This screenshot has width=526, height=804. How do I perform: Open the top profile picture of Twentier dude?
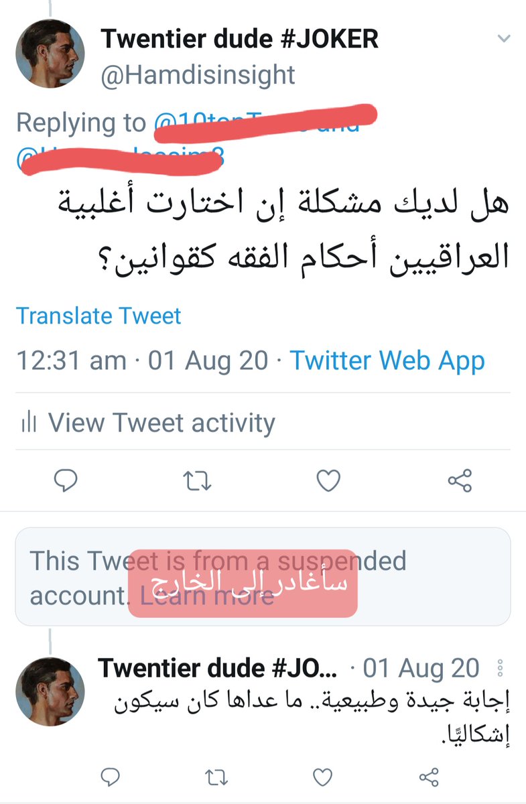pyautogui.click(x=60, y=54)
